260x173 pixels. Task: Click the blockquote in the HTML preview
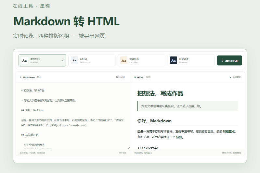coord(188,106)
